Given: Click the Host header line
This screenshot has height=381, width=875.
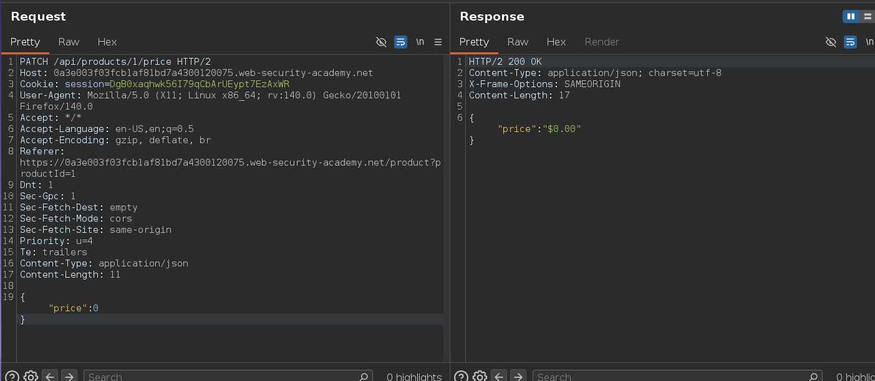Looking at the screenshot, I should tap(196, 73).
